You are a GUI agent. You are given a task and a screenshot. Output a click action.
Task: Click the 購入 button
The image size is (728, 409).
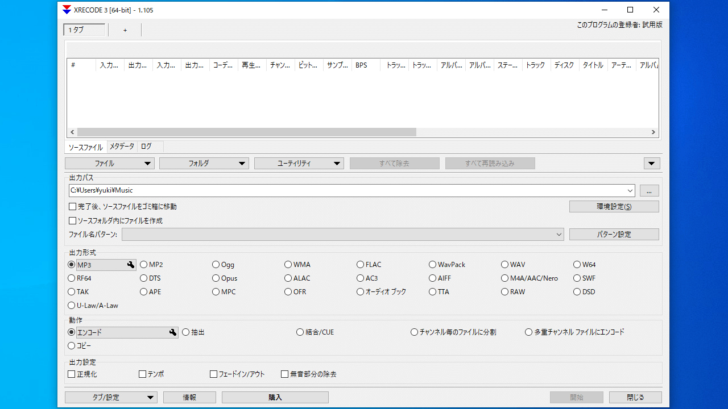(275, 398)
